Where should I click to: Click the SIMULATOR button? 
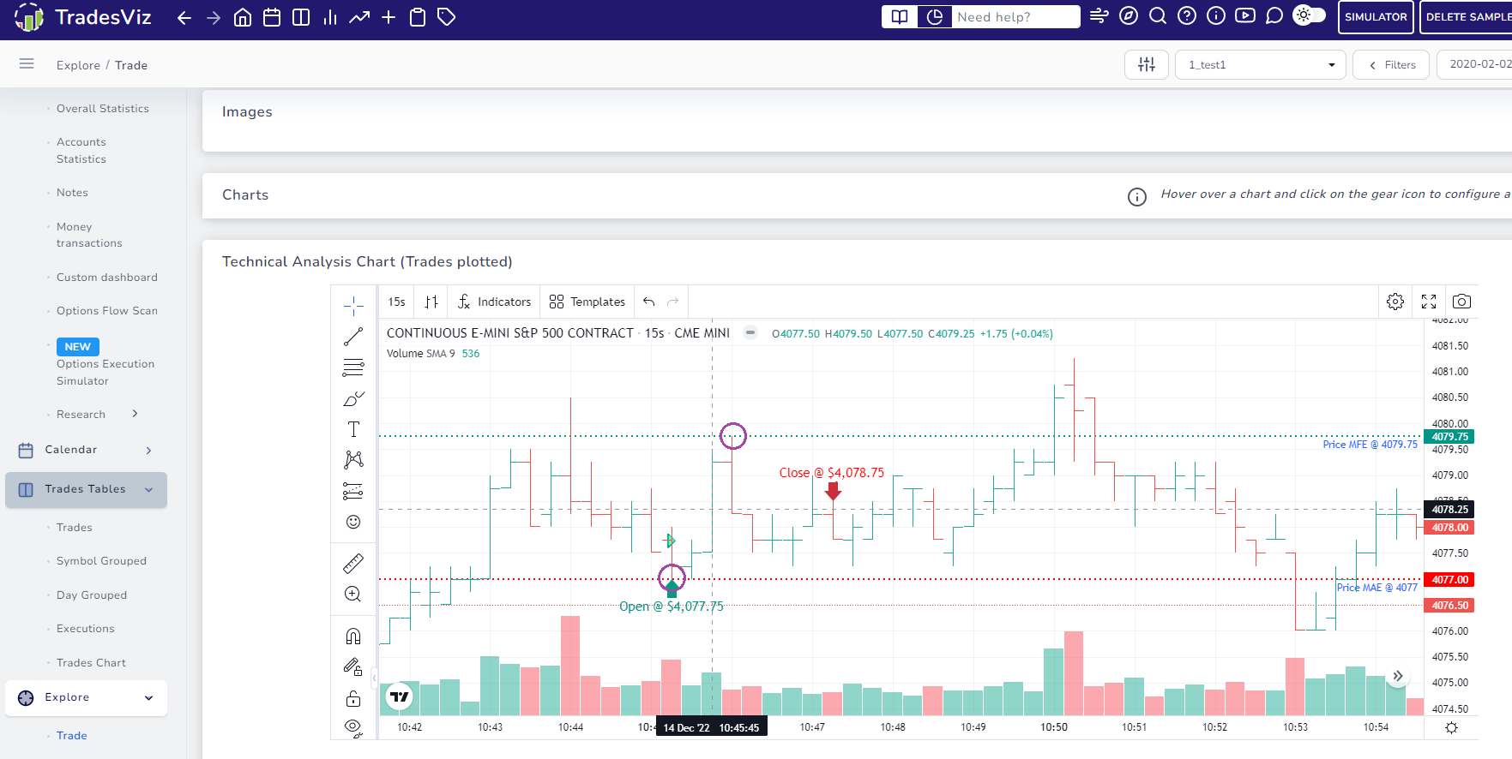tap(1376, 17)
